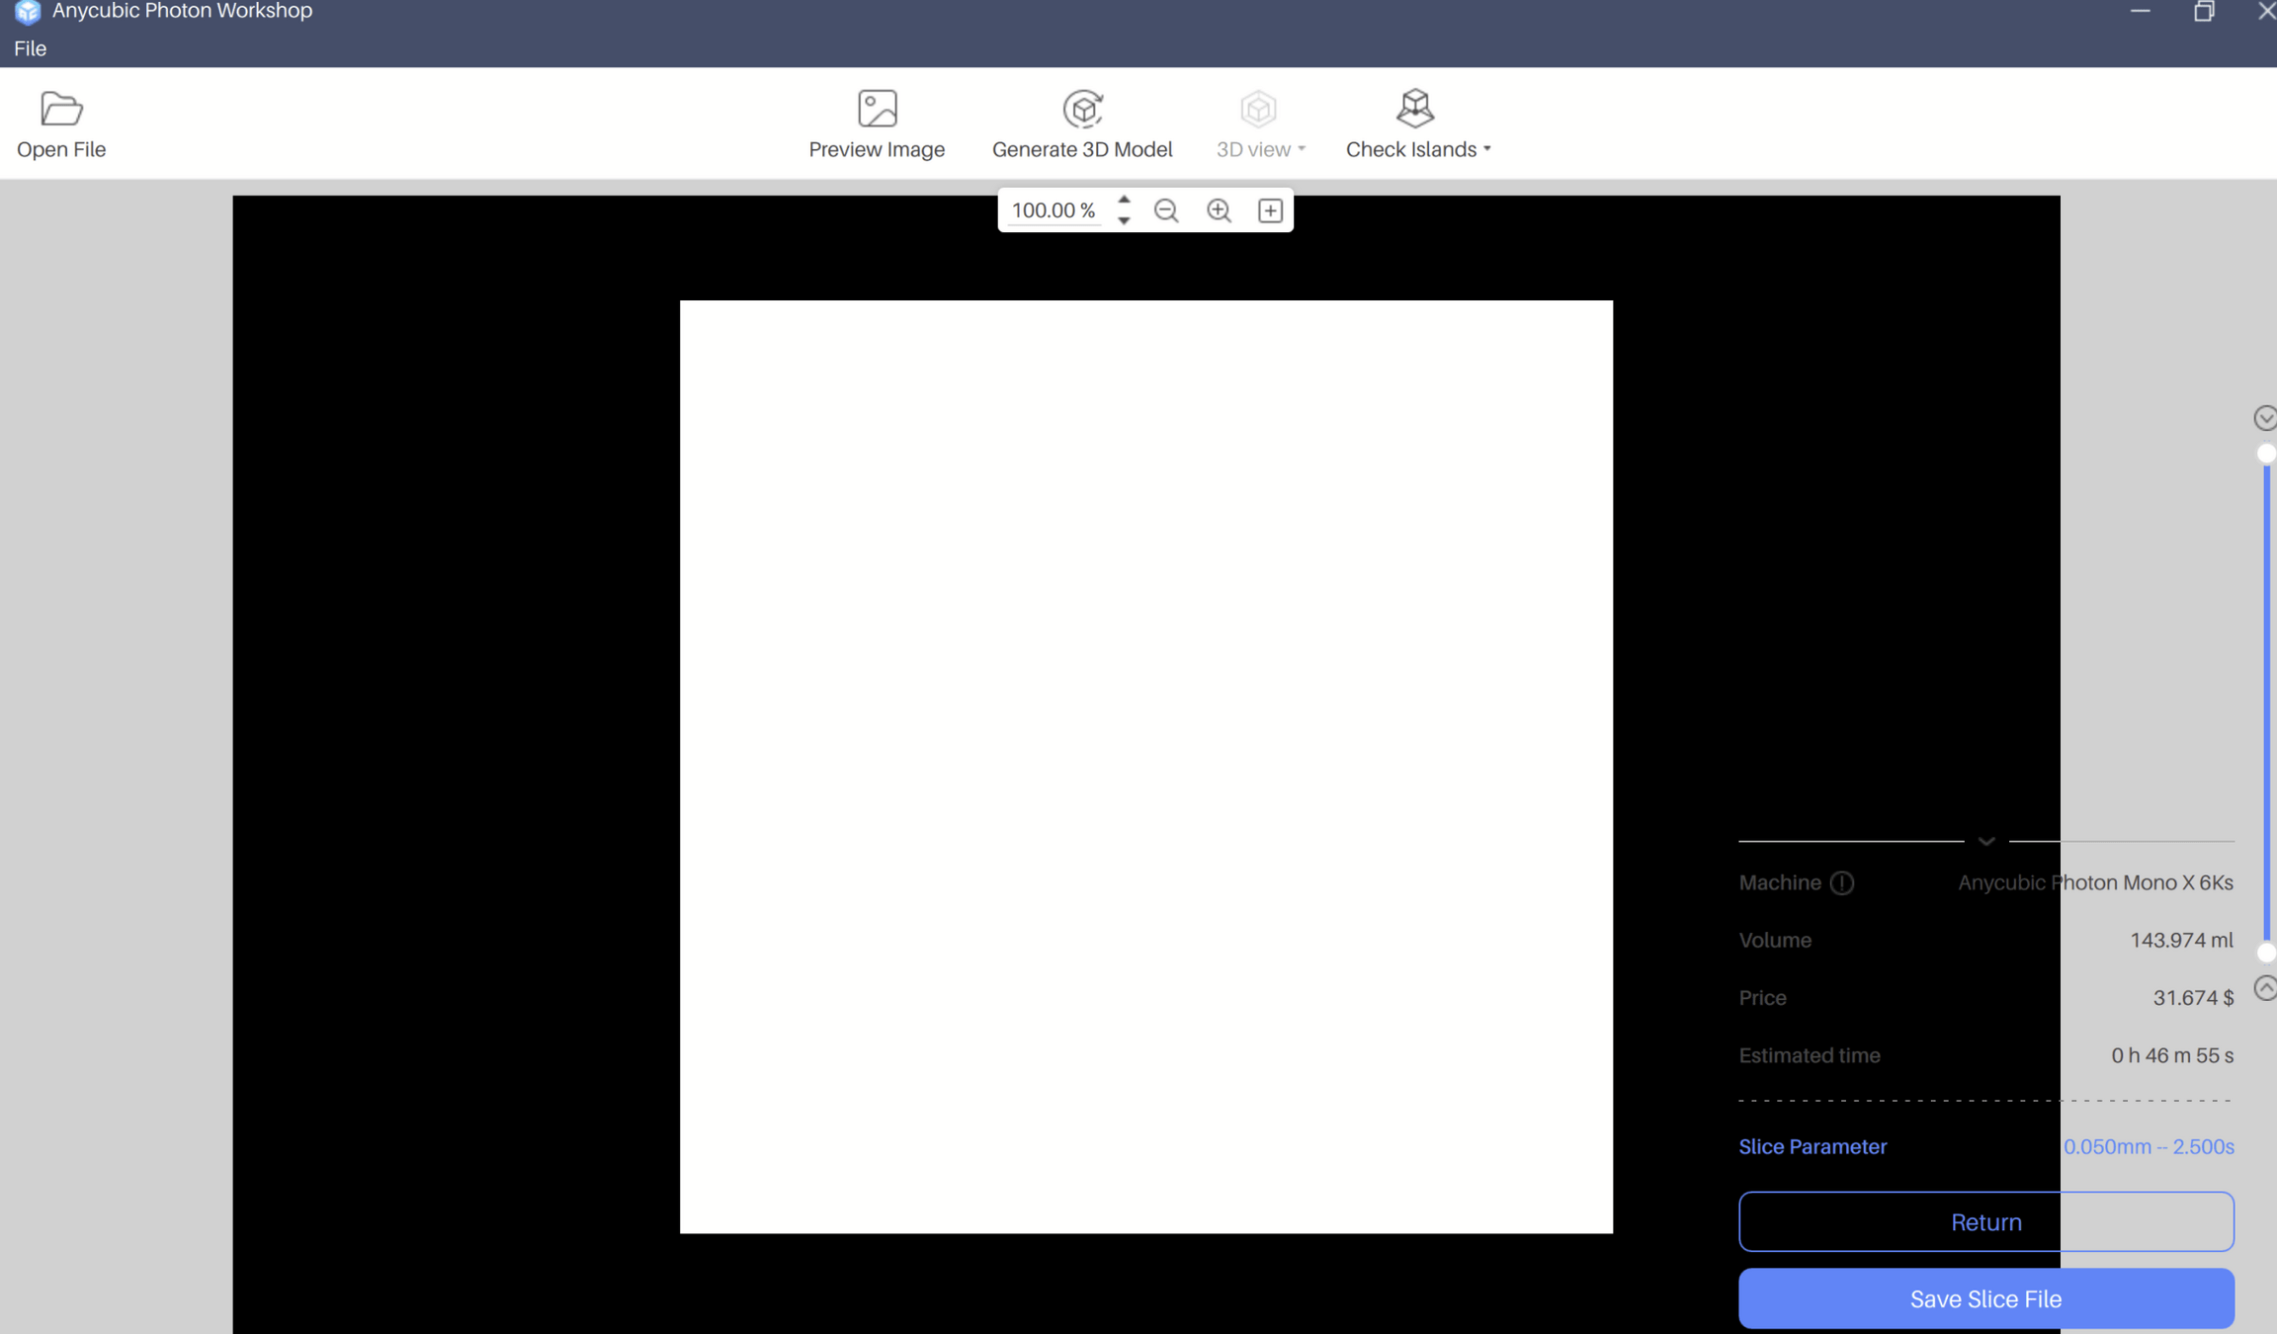Click the zoom percentage input field
Image resolution: width=2277 pixels, height=1334 pixels.
click(1054, 210)
